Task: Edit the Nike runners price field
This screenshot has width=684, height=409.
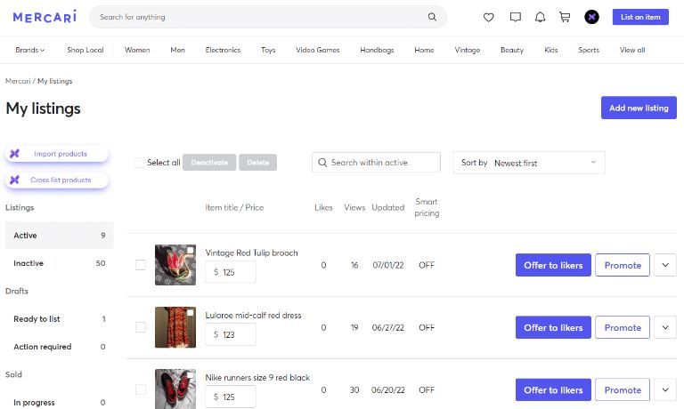Action: tap(231, 397)
